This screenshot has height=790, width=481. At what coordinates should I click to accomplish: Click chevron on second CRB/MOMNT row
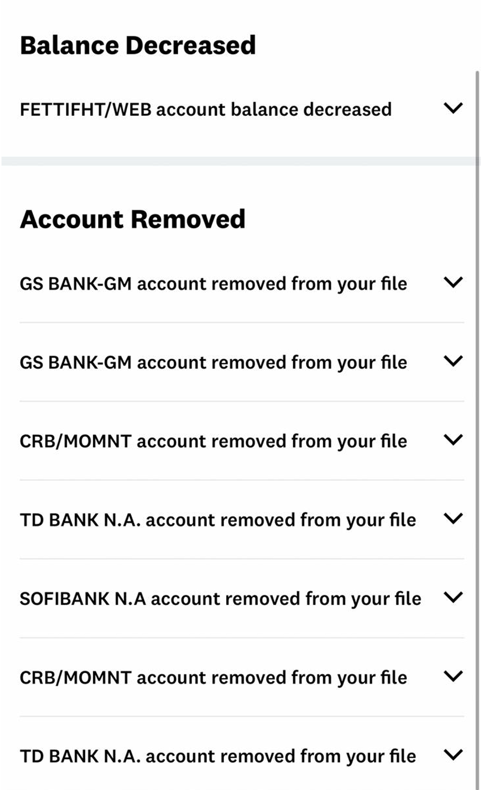453,676
